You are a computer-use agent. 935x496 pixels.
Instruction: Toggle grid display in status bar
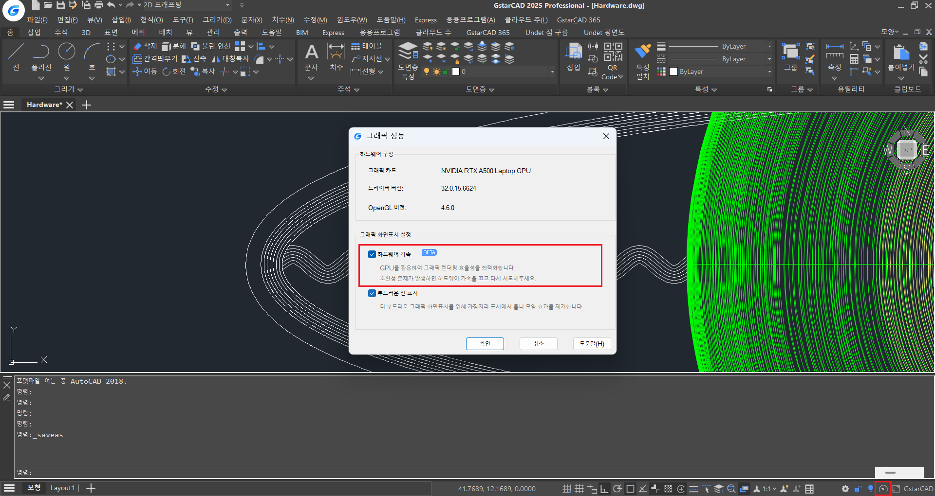(x=579, y=489)
